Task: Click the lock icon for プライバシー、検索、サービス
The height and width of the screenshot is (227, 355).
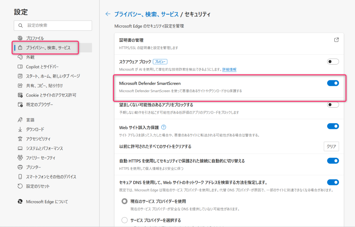Action: point(20,48)
